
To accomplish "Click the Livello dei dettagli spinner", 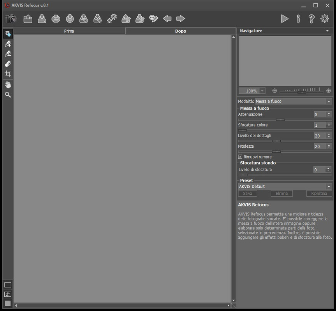I will pos(329,136).
